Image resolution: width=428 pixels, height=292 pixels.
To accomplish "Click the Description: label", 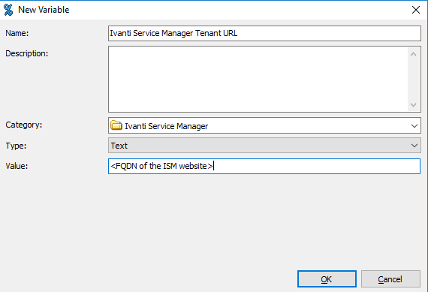I will (x=27, y=53).
